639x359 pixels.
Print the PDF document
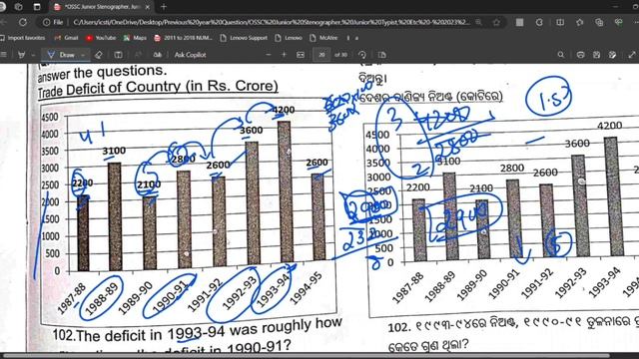pyautogui.click(x=580, y=55)
